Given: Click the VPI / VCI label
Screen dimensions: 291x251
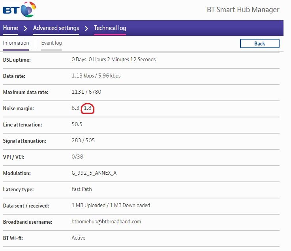Looking at the screenshot, I should pyautogui.click(x=13, y=157).
